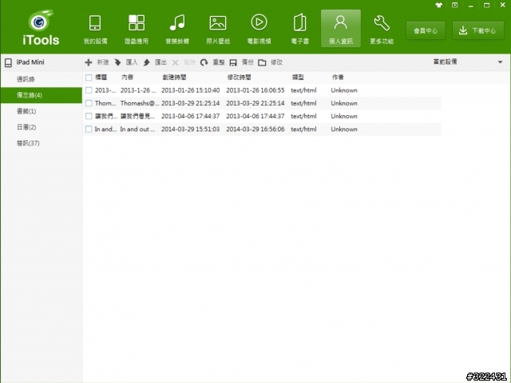
Task: Open the title bar dropdown menu icon
Action: pos(454,6)
